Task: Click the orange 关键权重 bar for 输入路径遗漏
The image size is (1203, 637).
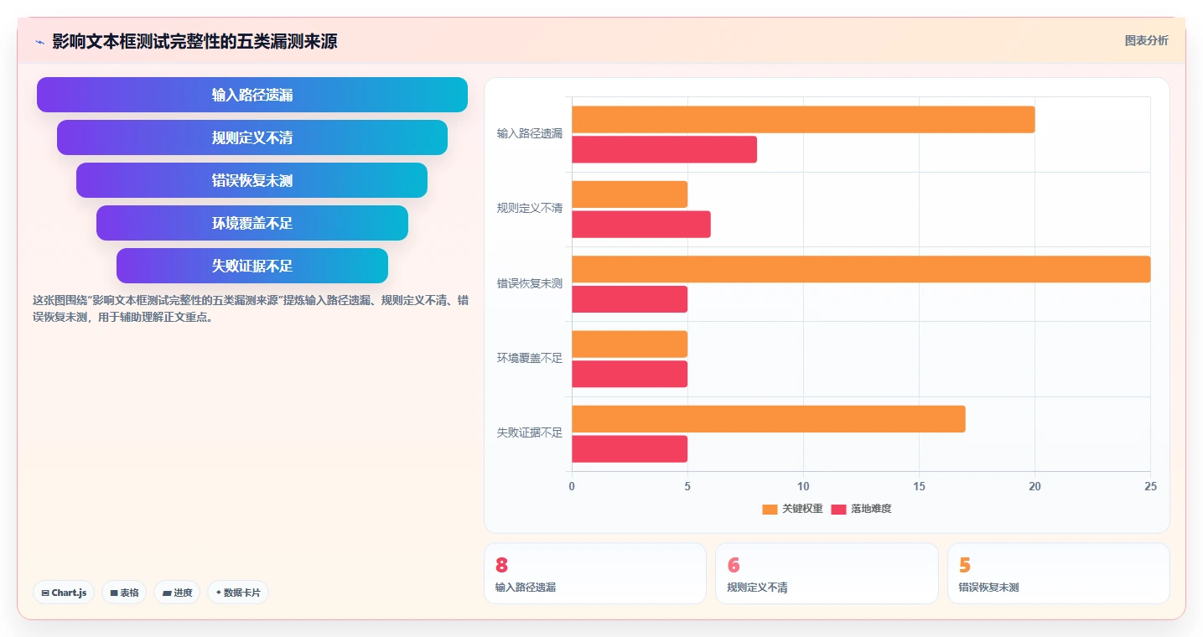Action: 803,119
